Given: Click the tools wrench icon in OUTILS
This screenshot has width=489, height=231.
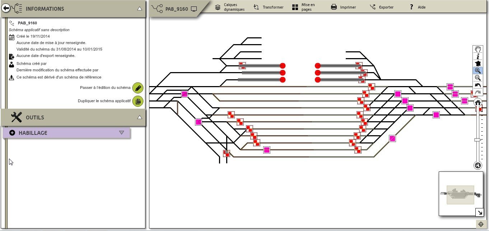Looking at the screenshot, I should 17,117.
